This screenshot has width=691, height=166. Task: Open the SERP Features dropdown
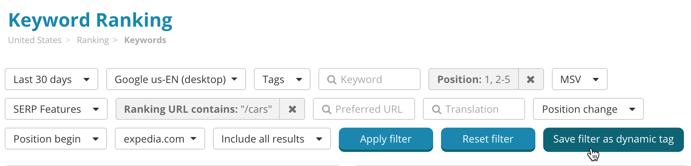(x=56, y=109)
